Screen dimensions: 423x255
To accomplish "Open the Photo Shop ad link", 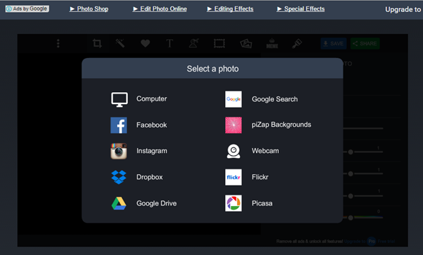I will coord(89,9).
